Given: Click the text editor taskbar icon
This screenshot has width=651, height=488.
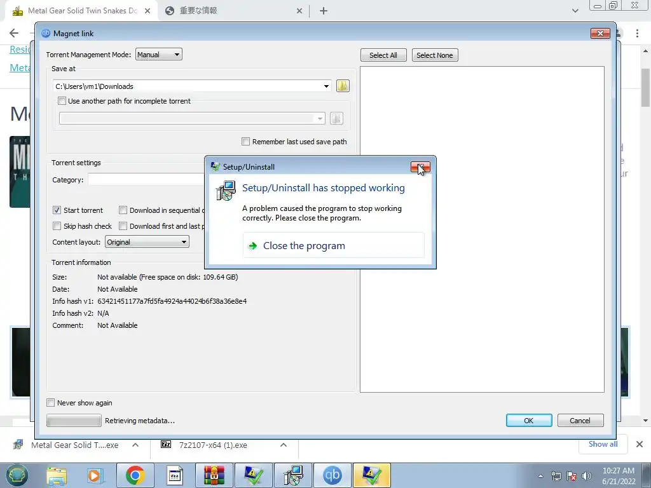Looking at the screenshot, I should click(x=174, y=475).
